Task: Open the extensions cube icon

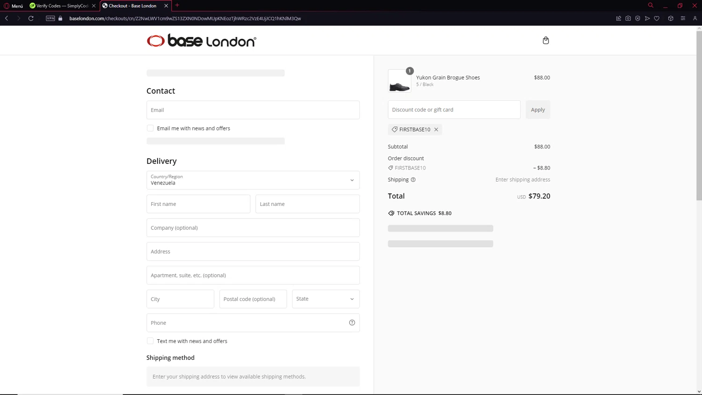Action: click(x=671, y=18)
